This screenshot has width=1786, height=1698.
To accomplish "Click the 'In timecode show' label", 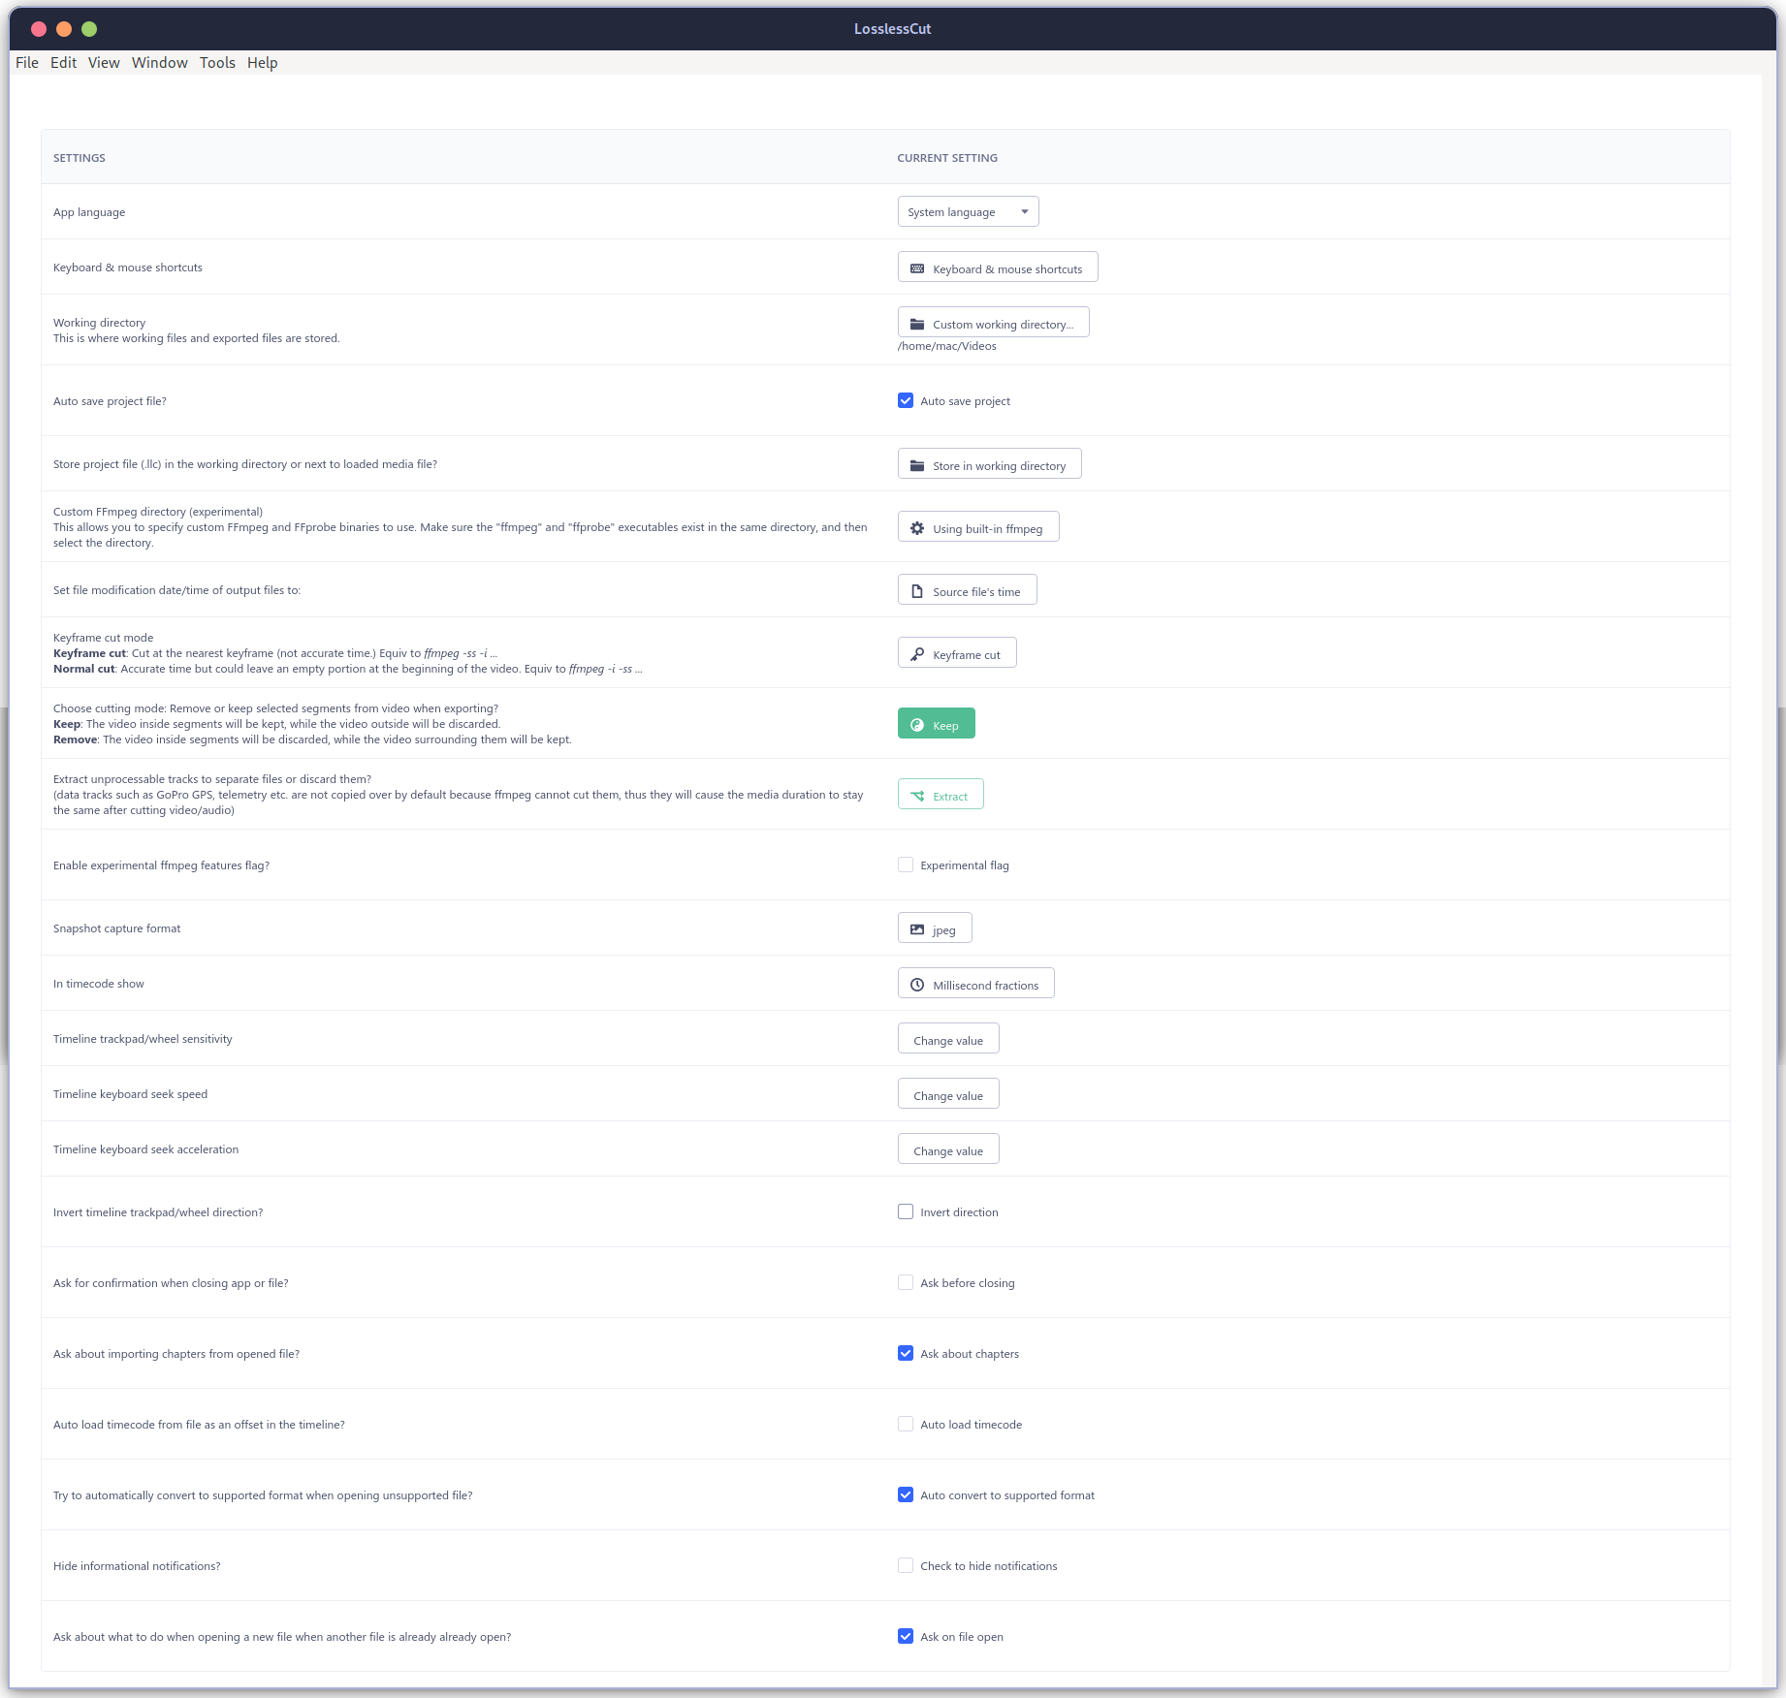I will (99, 984).
